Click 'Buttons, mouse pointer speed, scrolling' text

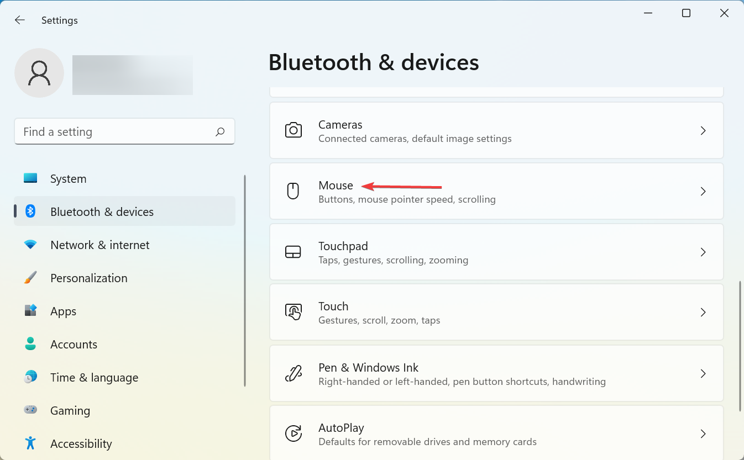[x=407, y=199]
